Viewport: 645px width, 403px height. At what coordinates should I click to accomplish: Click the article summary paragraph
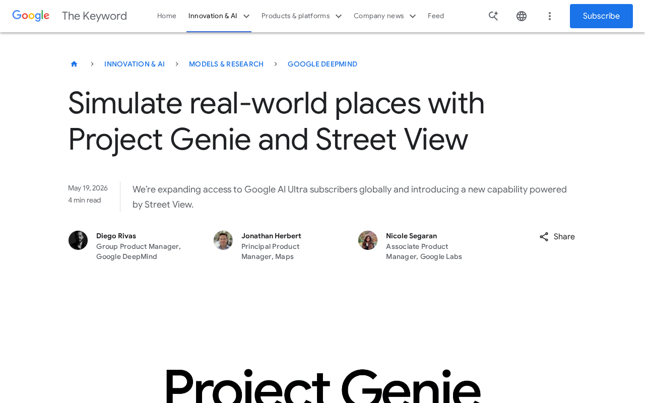point(350,197)
